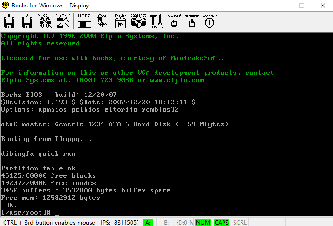The width and height of the screenshot is (333, 226).
Task: Click the '19237/20000 free inodes' line
Action: tap(48, 183)
